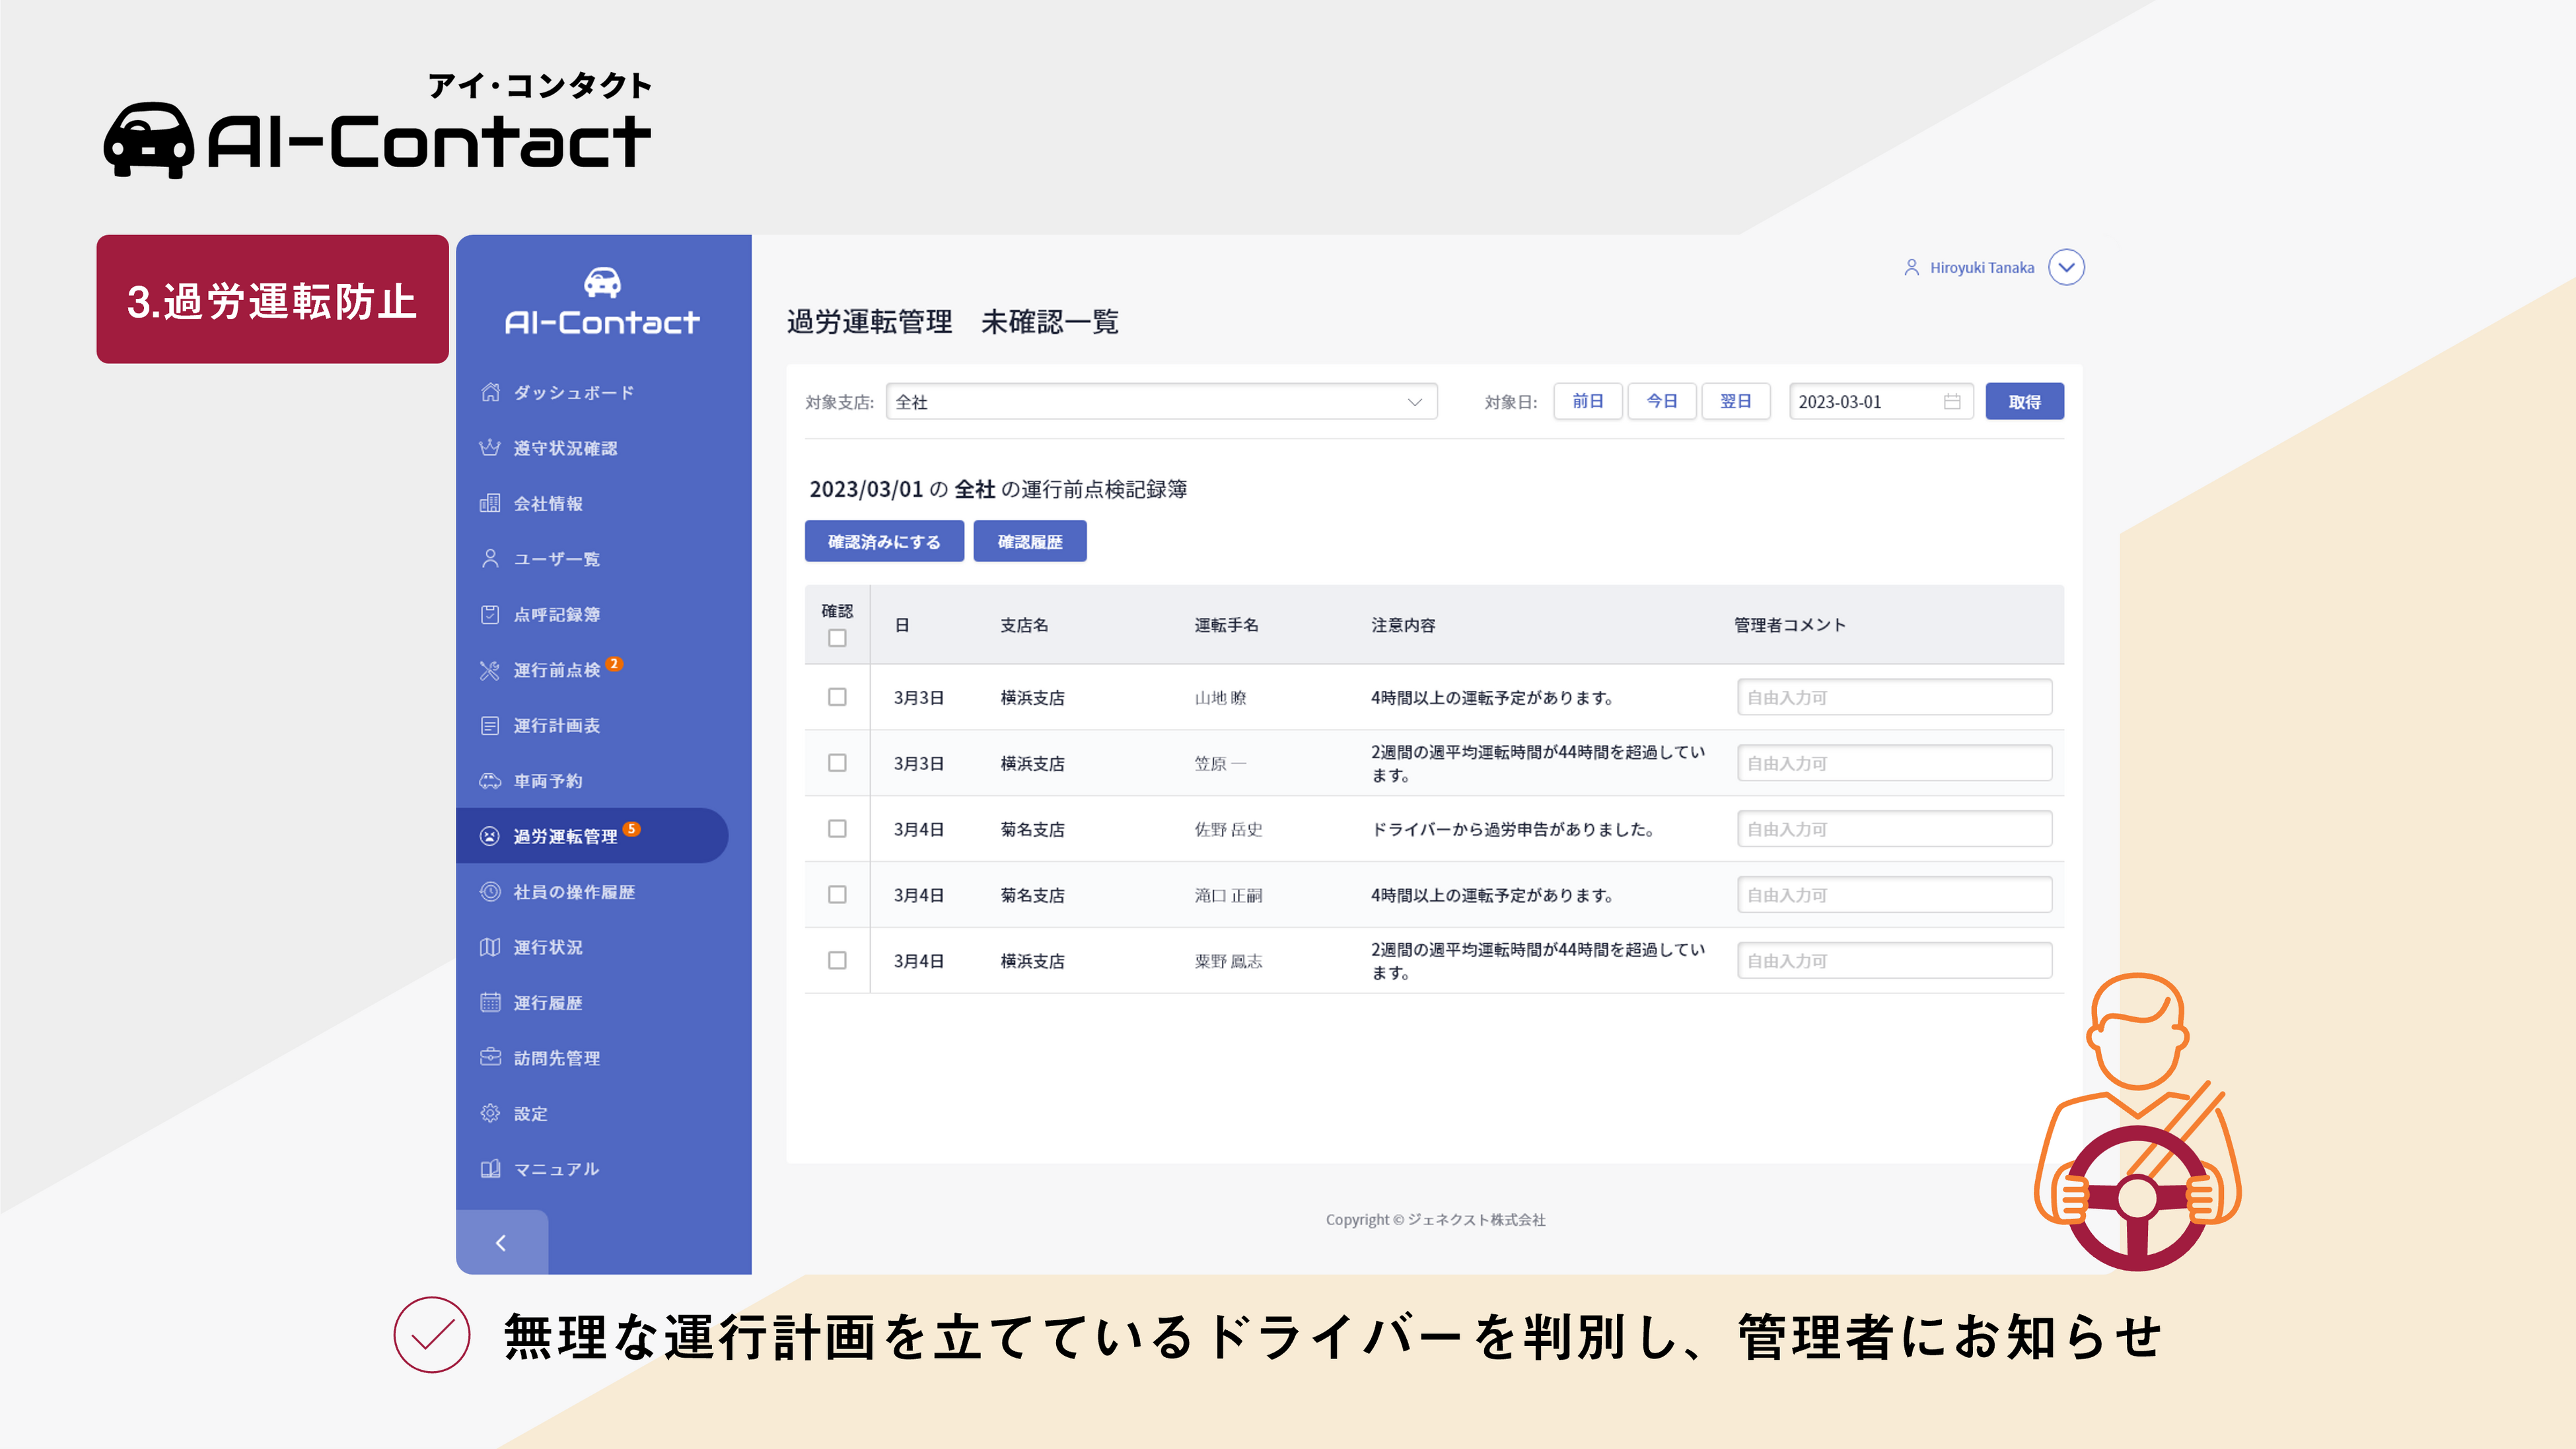Viewport: 2576px width, 1449px height.
Task: Click the car icon for 車両予約
Action: coord(490,780)
